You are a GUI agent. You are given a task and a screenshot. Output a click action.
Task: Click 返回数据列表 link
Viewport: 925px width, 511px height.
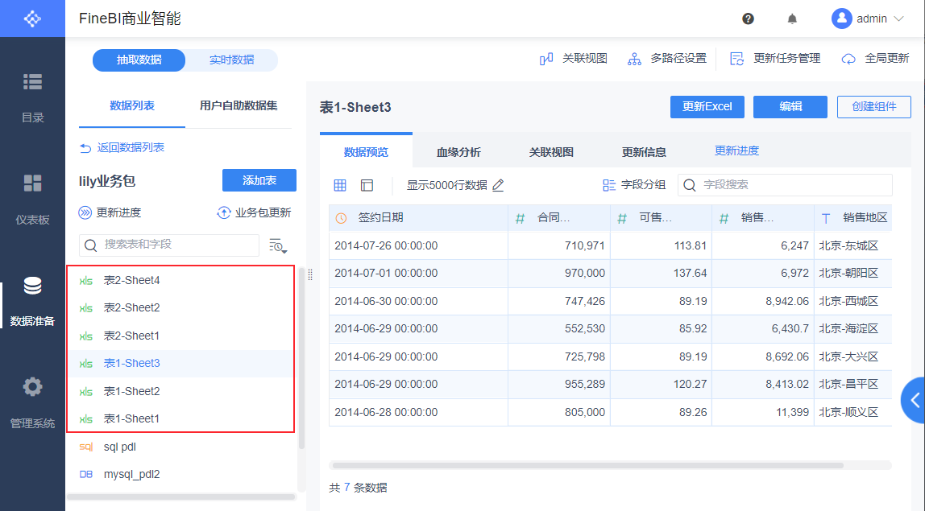tap(122, 147)
